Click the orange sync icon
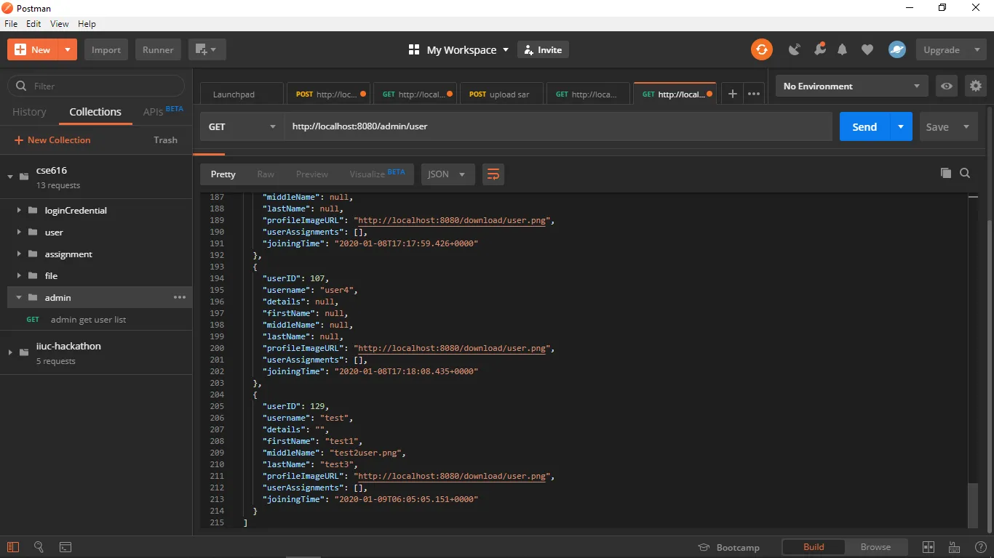 pos(762,49)
